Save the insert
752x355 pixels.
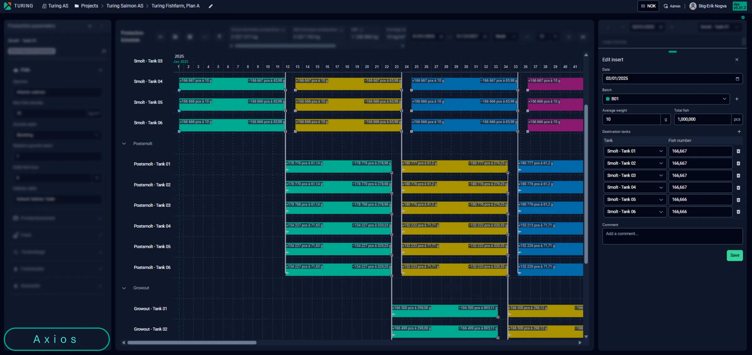point(734,255)
